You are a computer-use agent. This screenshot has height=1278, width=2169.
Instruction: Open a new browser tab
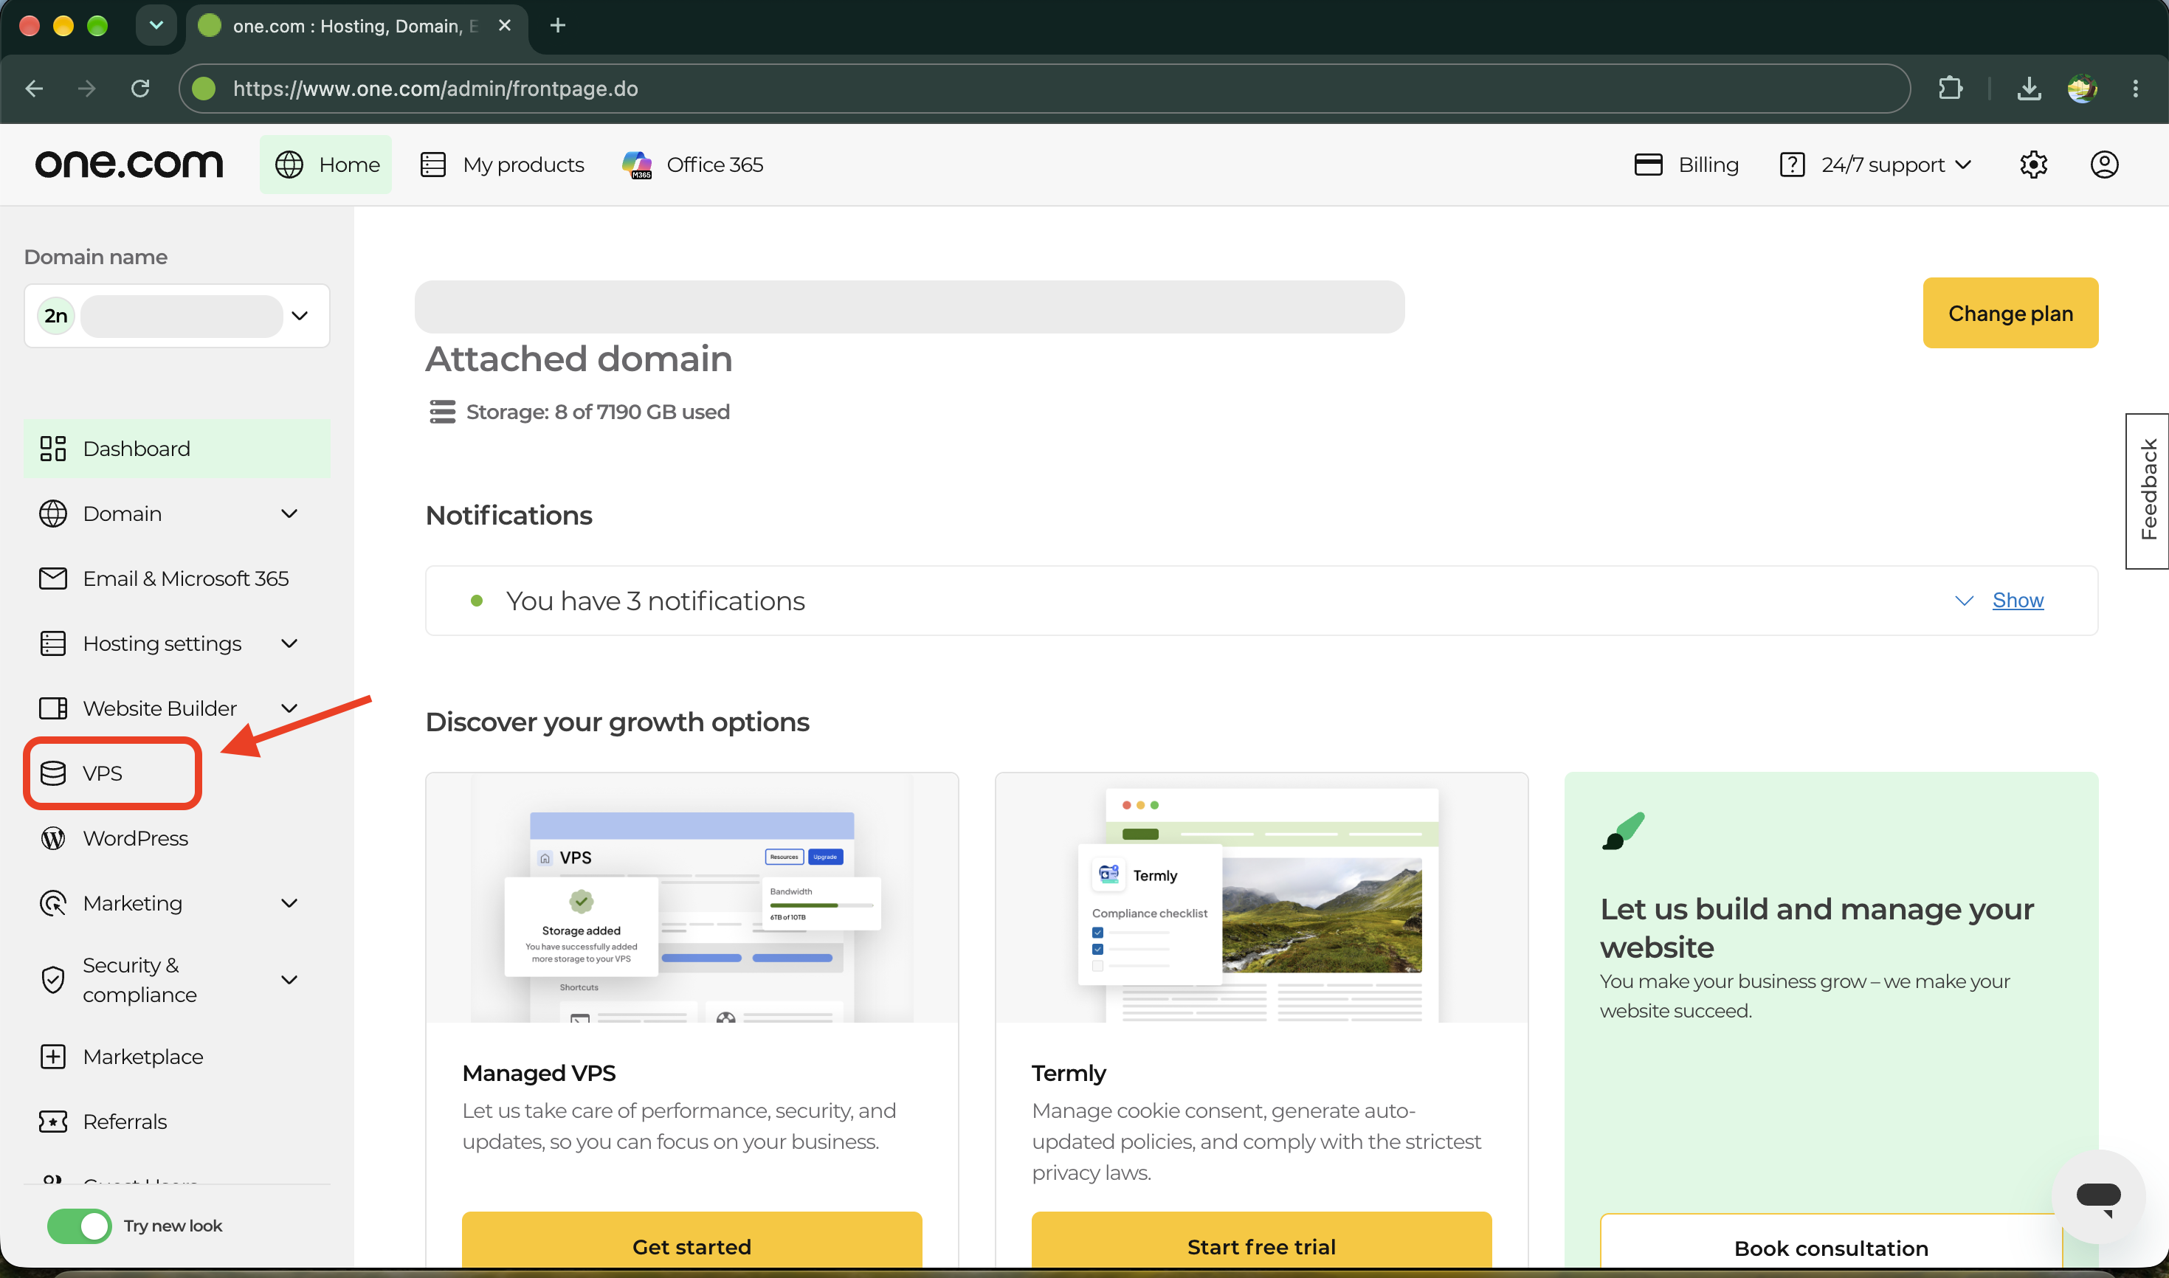[558, 26]
